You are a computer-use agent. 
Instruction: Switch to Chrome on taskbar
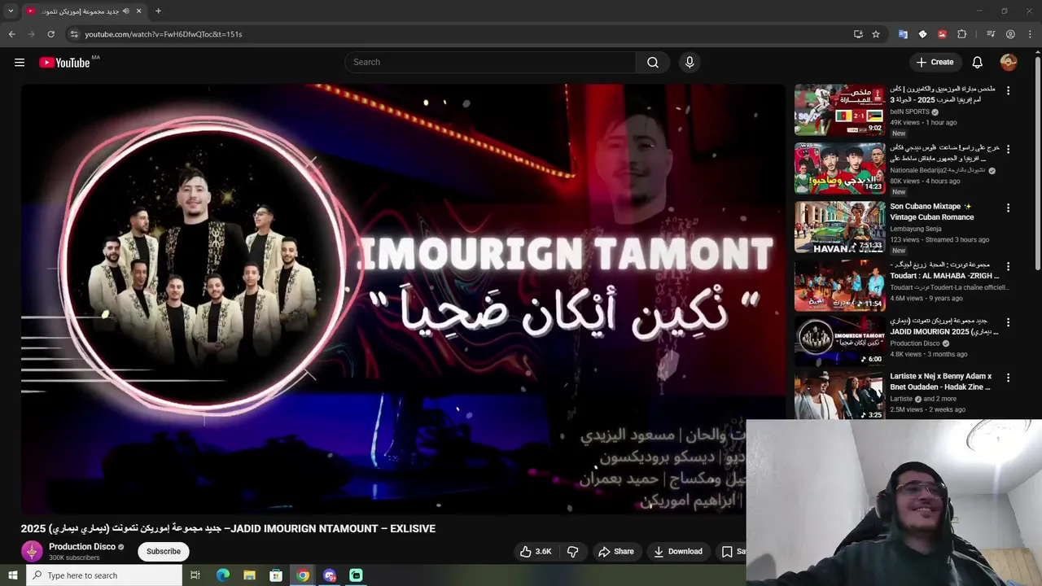click(x=303, y=575)
